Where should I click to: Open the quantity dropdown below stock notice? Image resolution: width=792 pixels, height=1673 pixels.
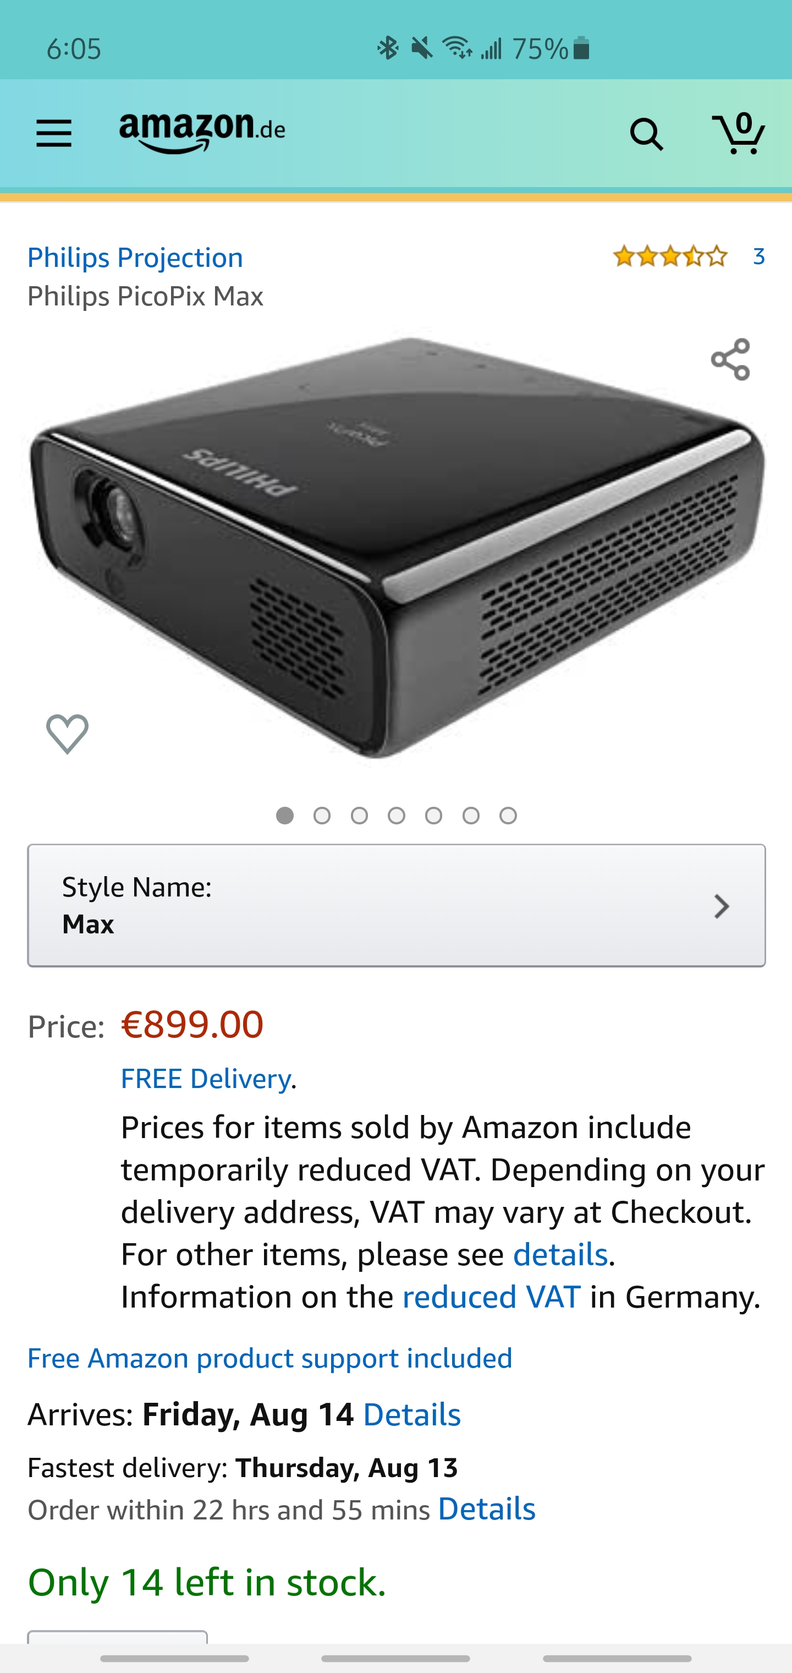pyautogui.click(x=118, y=1637)
